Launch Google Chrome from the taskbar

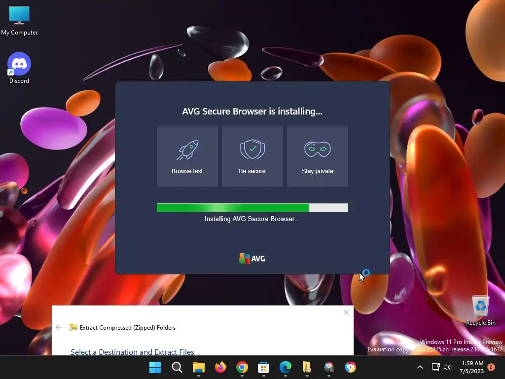242,367
